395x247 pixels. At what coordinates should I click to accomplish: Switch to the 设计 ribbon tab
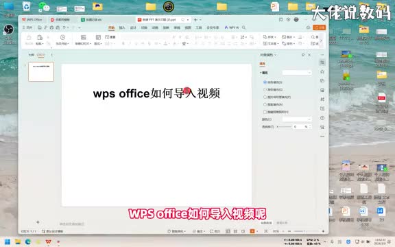point(133,27)
